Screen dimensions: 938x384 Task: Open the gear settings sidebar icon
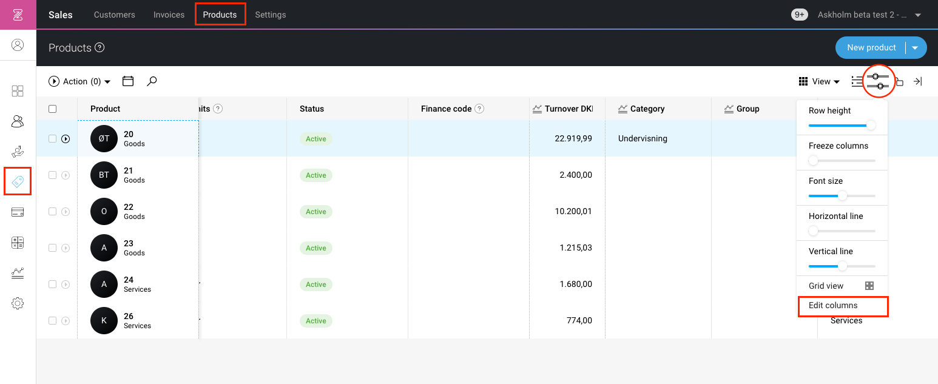(x=18, y=303)
